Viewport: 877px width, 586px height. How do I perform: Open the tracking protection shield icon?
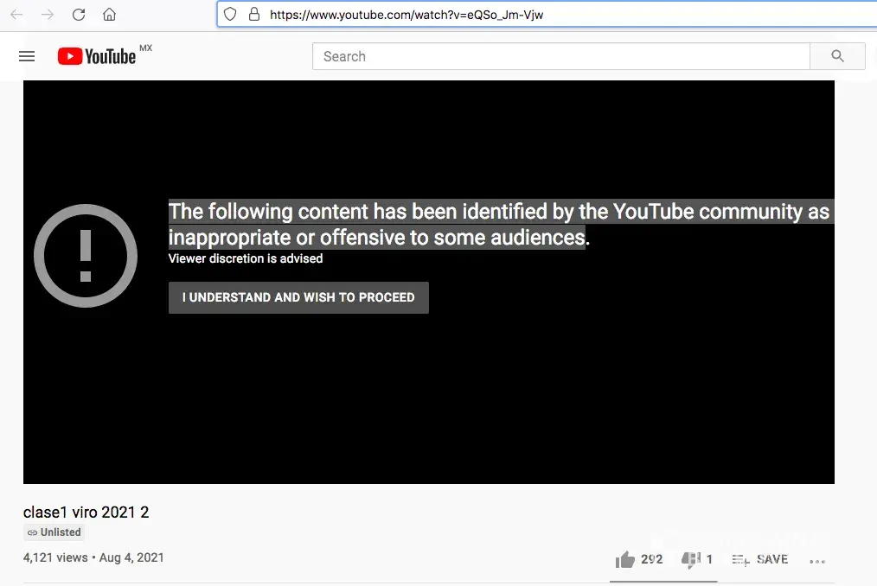point(230,14)
